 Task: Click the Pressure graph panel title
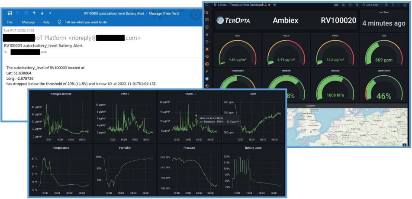tap(189, 148)
